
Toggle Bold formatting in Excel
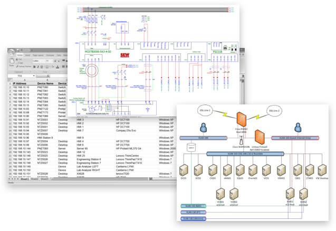[x=34, y=67]
